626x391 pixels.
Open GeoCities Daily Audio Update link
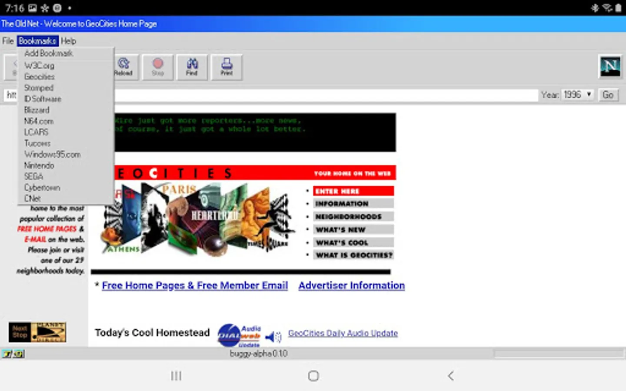[x=343, y=333]
